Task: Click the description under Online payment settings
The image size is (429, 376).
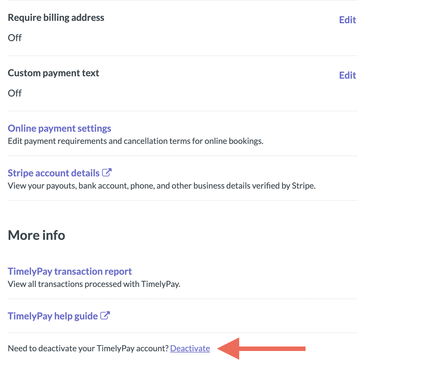Action: pyautogui.click(x=136, y=141)
